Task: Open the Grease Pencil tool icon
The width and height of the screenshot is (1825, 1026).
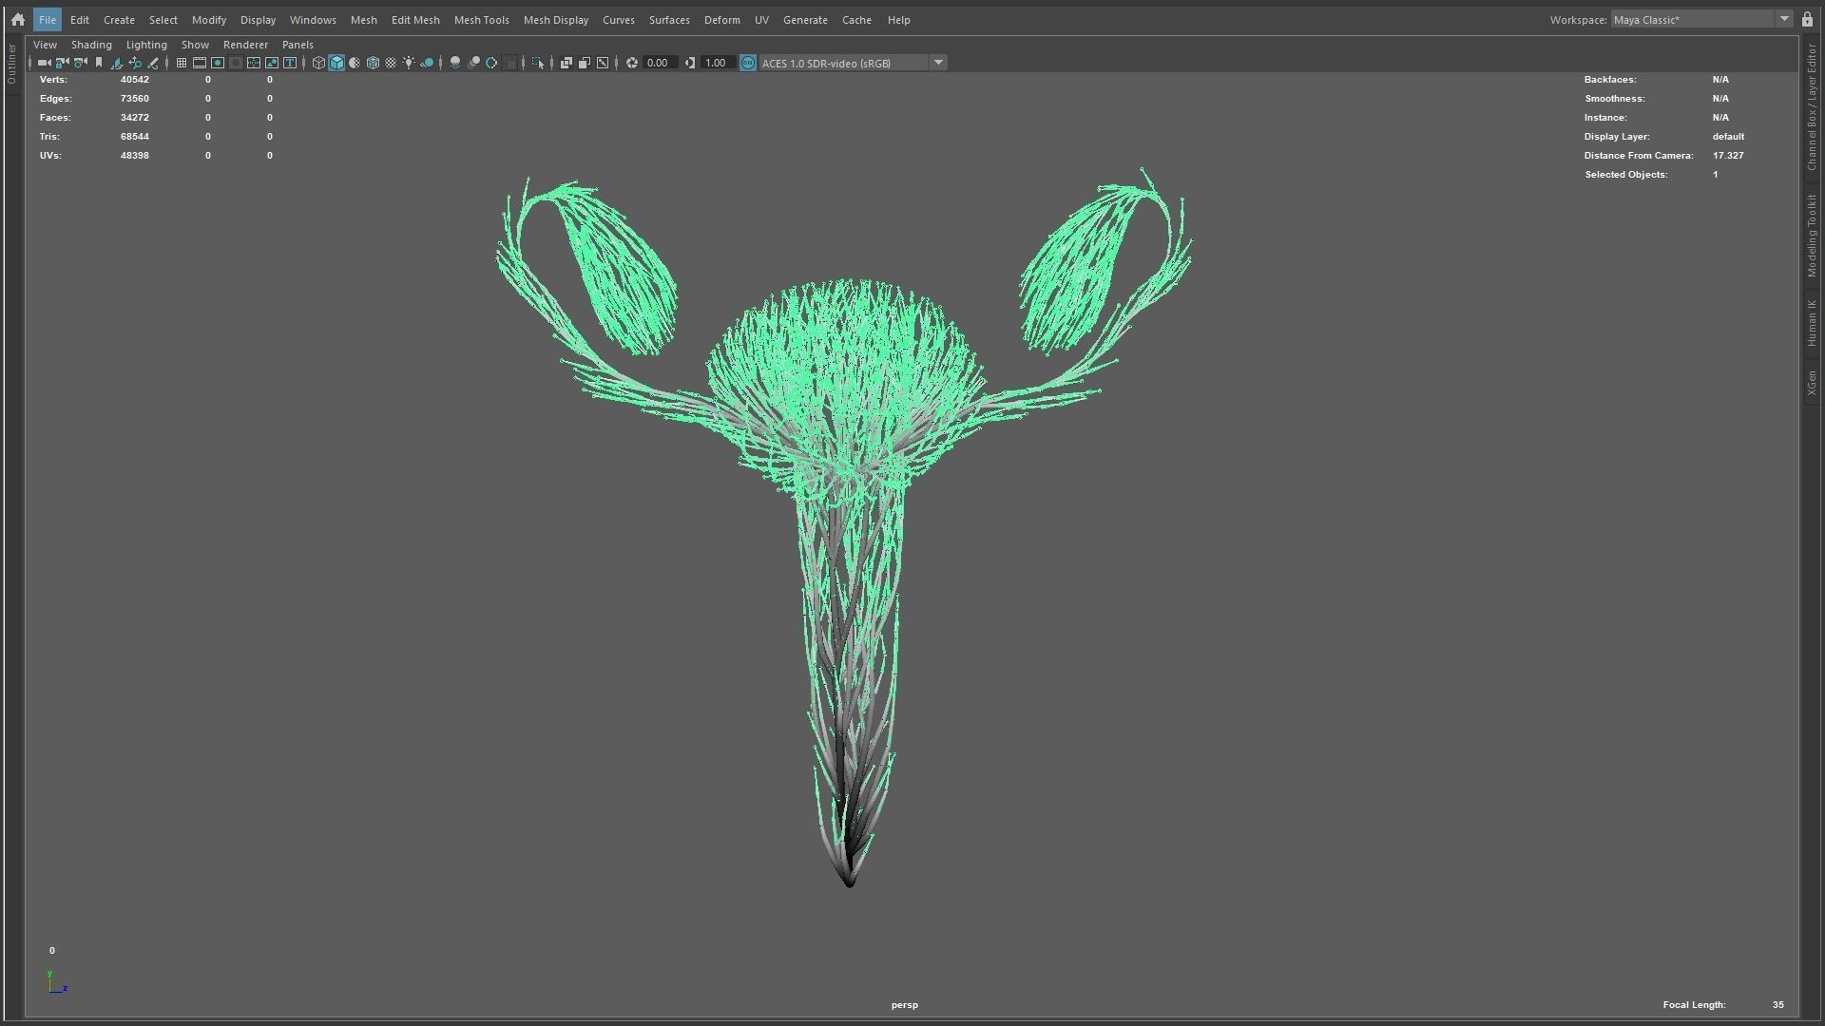Action: (x=153, y=63)
